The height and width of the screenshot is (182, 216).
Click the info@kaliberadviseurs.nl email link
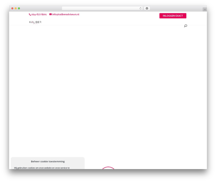(x=66, y=14)
